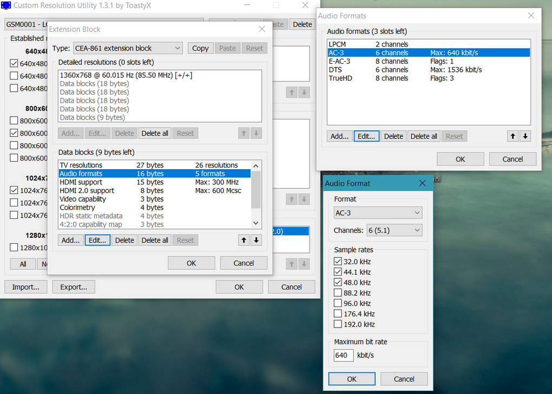This screenshot has width=552, height=394.
Task: Click All button under established resolutions
Action: [23, 264]
